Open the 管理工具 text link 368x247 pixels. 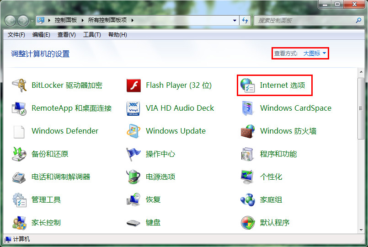[46, 199]
